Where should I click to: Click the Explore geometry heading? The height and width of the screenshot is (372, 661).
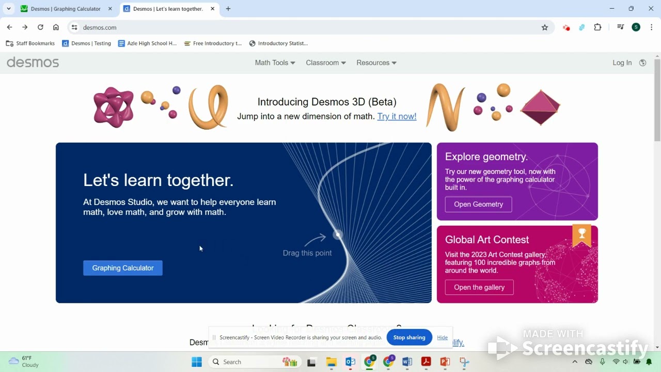point(486,157)
